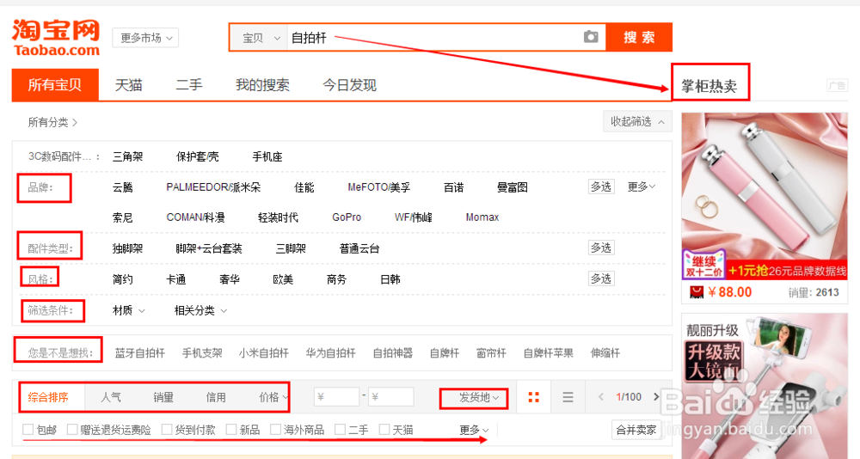The height and width of the screenshot is (459, 860).
Task: Collapse filters with 收起筛选
Action: [x=637, y=121]
